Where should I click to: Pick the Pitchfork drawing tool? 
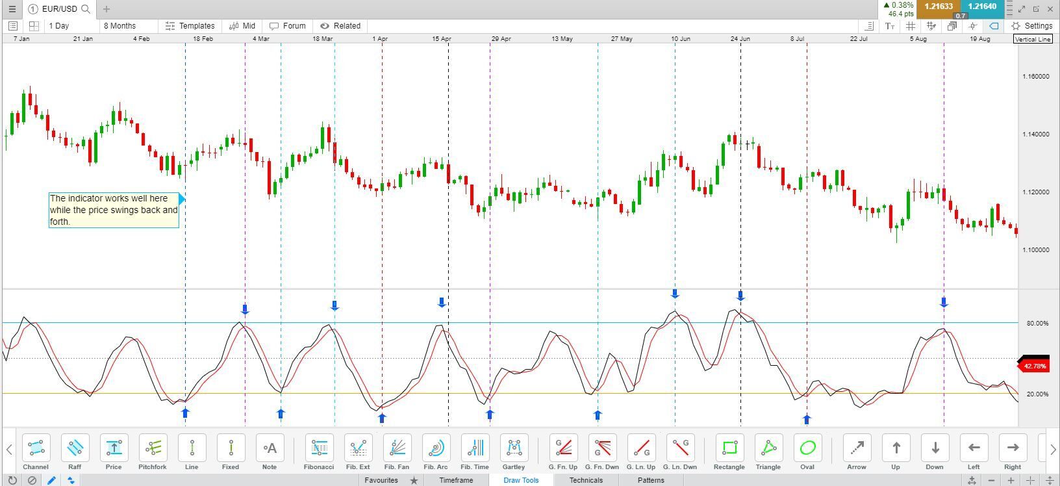153,448
